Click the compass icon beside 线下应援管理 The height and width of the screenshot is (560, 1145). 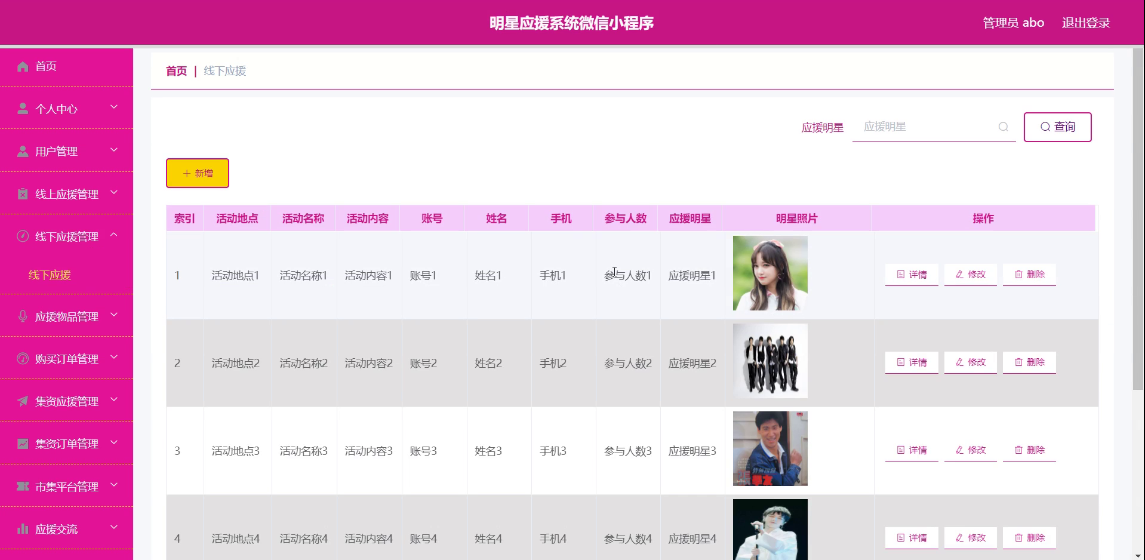coord(23,236)
